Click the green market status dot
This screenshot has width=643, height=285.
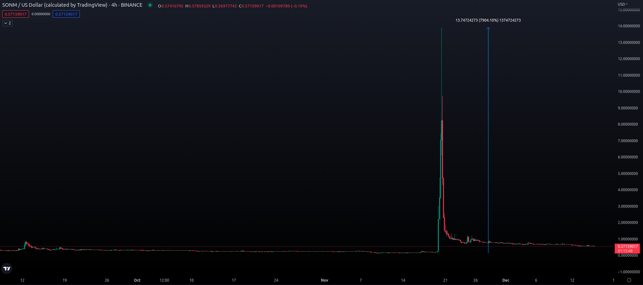(x=150, y=5)
